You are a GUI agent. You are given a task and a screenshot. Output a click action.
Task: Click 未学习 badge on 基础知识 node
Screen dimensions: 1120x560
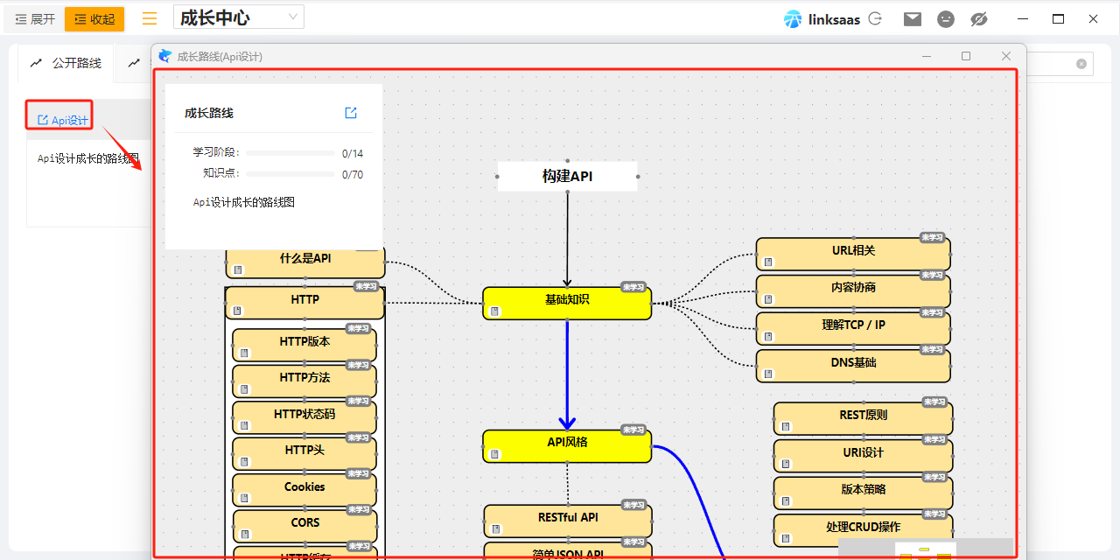click(x=633, y=287)
